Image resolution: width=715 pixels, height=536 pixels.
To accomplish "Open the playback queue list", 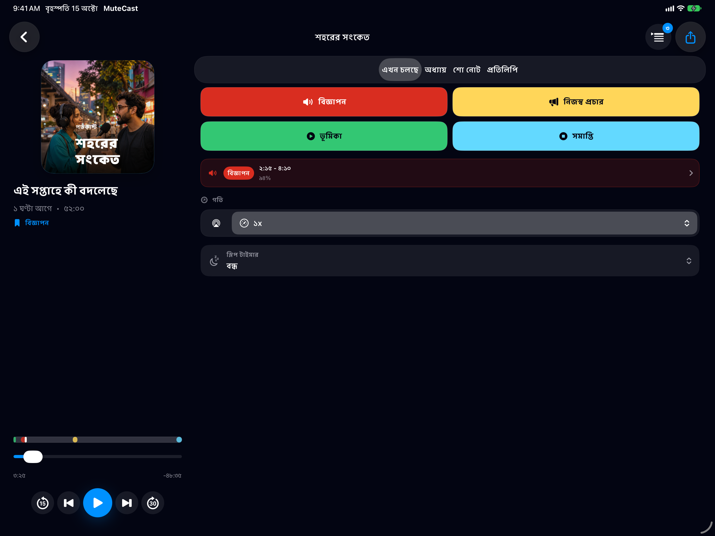I will click(658, 37).
